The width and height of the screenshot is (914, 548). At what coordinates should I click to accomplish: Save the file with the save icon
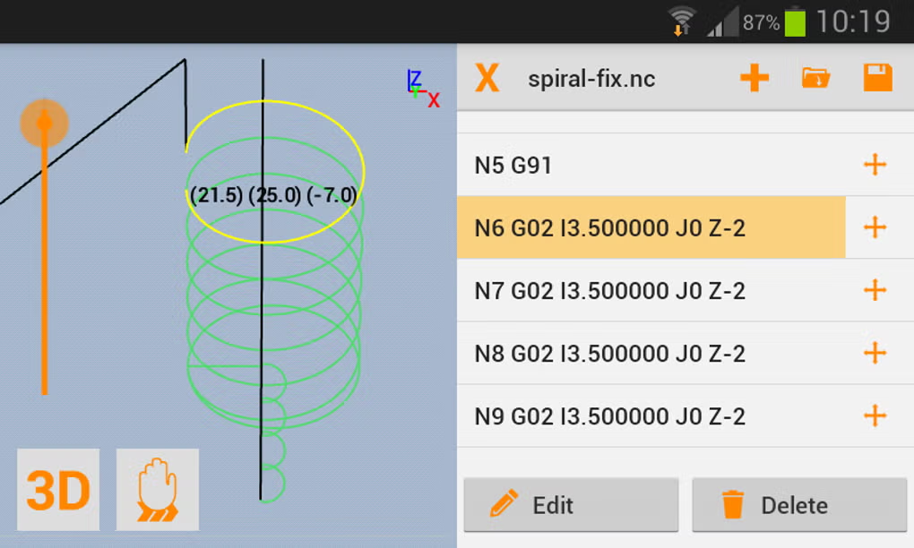(877, 78)
